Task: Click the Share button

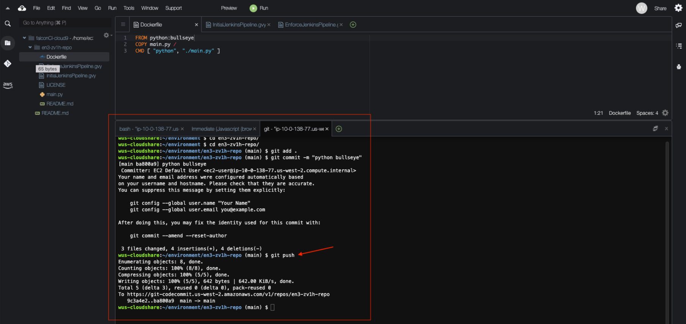Action: click(x=660, y=8)
